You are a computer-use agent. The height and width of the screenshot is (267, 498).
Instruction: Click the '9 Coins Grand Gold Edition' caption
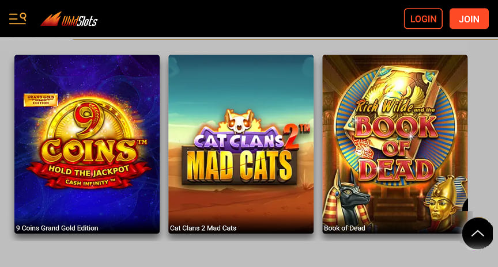[x=57, y=228]
